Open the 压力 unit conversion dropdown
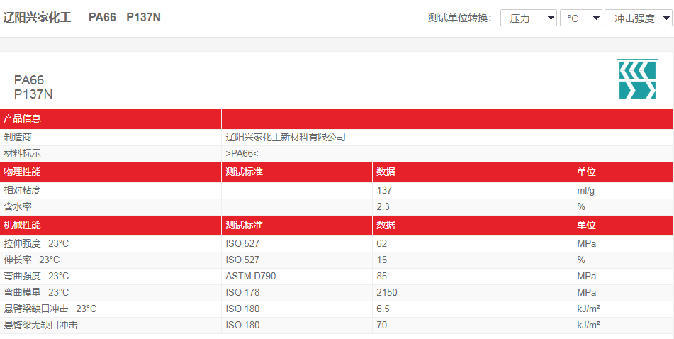674x339 pixels. click(x=528, y=18)
